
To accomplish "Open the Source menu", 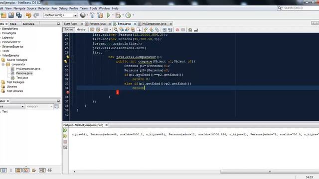I will tap(32, 8).
